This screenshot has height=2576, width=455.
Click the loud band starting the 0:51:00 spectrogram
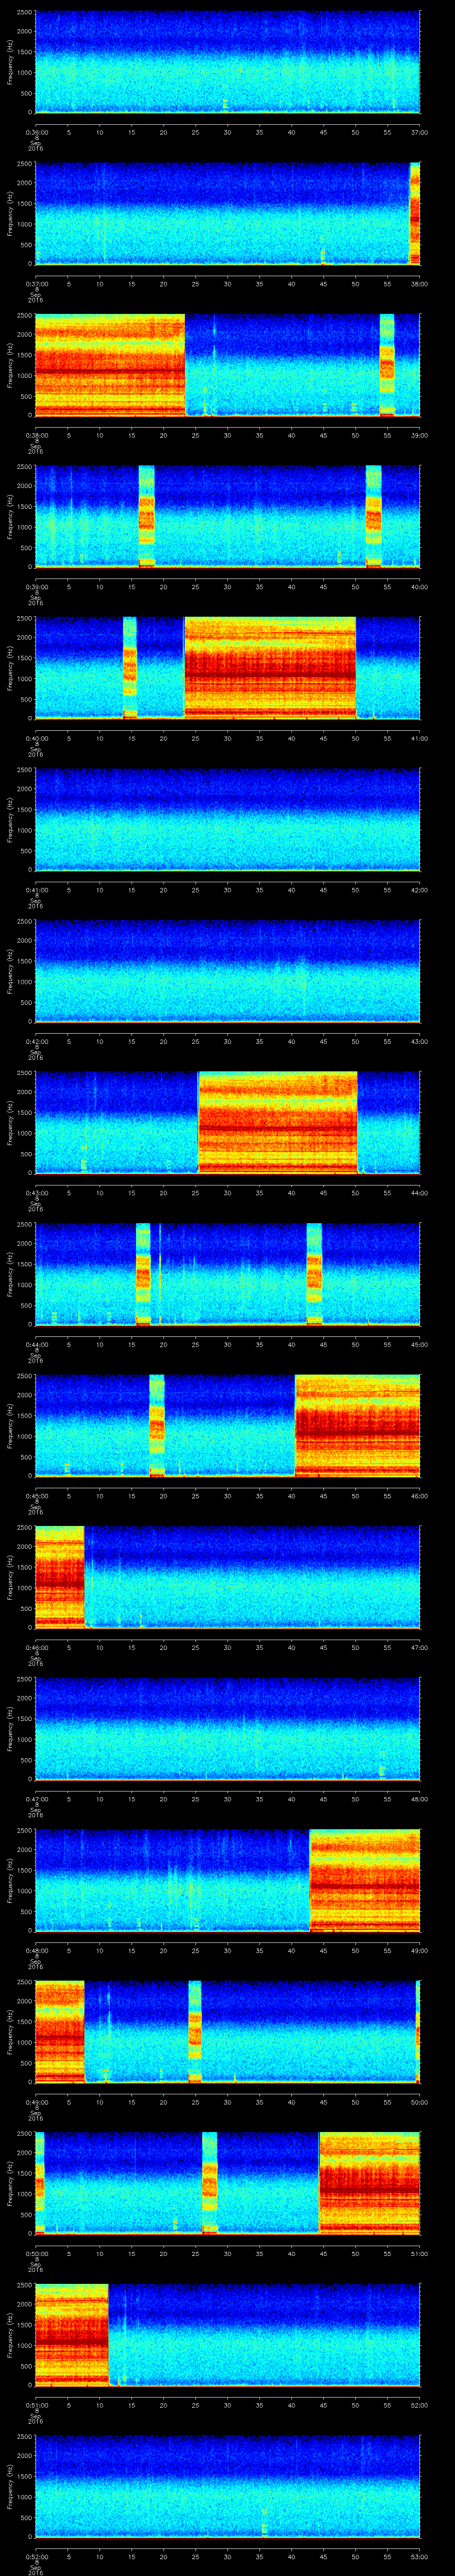(x=71, y=2334)
